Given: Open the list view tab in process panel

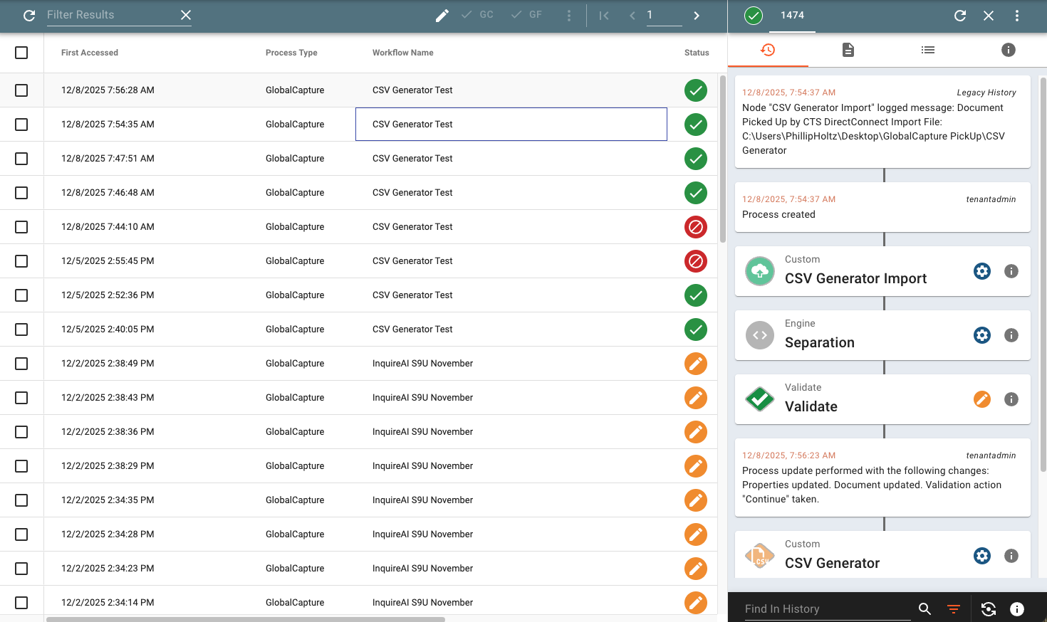Looking at the screenshot, I should [927, 50].
